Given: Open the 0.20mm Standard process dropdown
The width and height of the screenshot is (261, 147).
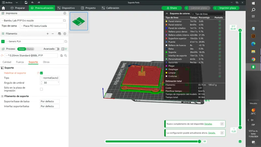Looking at the screenshot, I should tap(31, 56).
